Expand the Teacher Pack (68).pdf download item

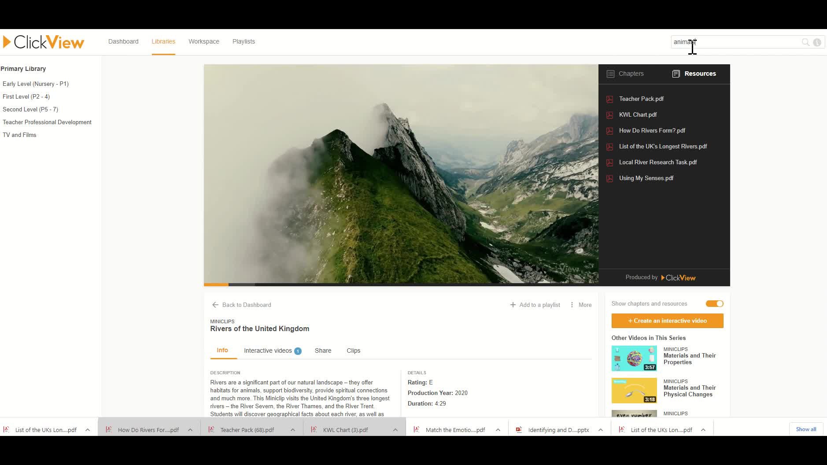tap(292, 429)
